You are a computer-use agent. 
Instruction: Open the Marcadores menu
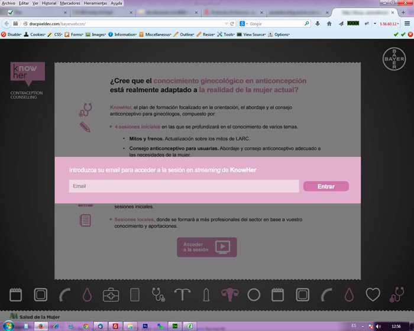[x=70, y=3]
